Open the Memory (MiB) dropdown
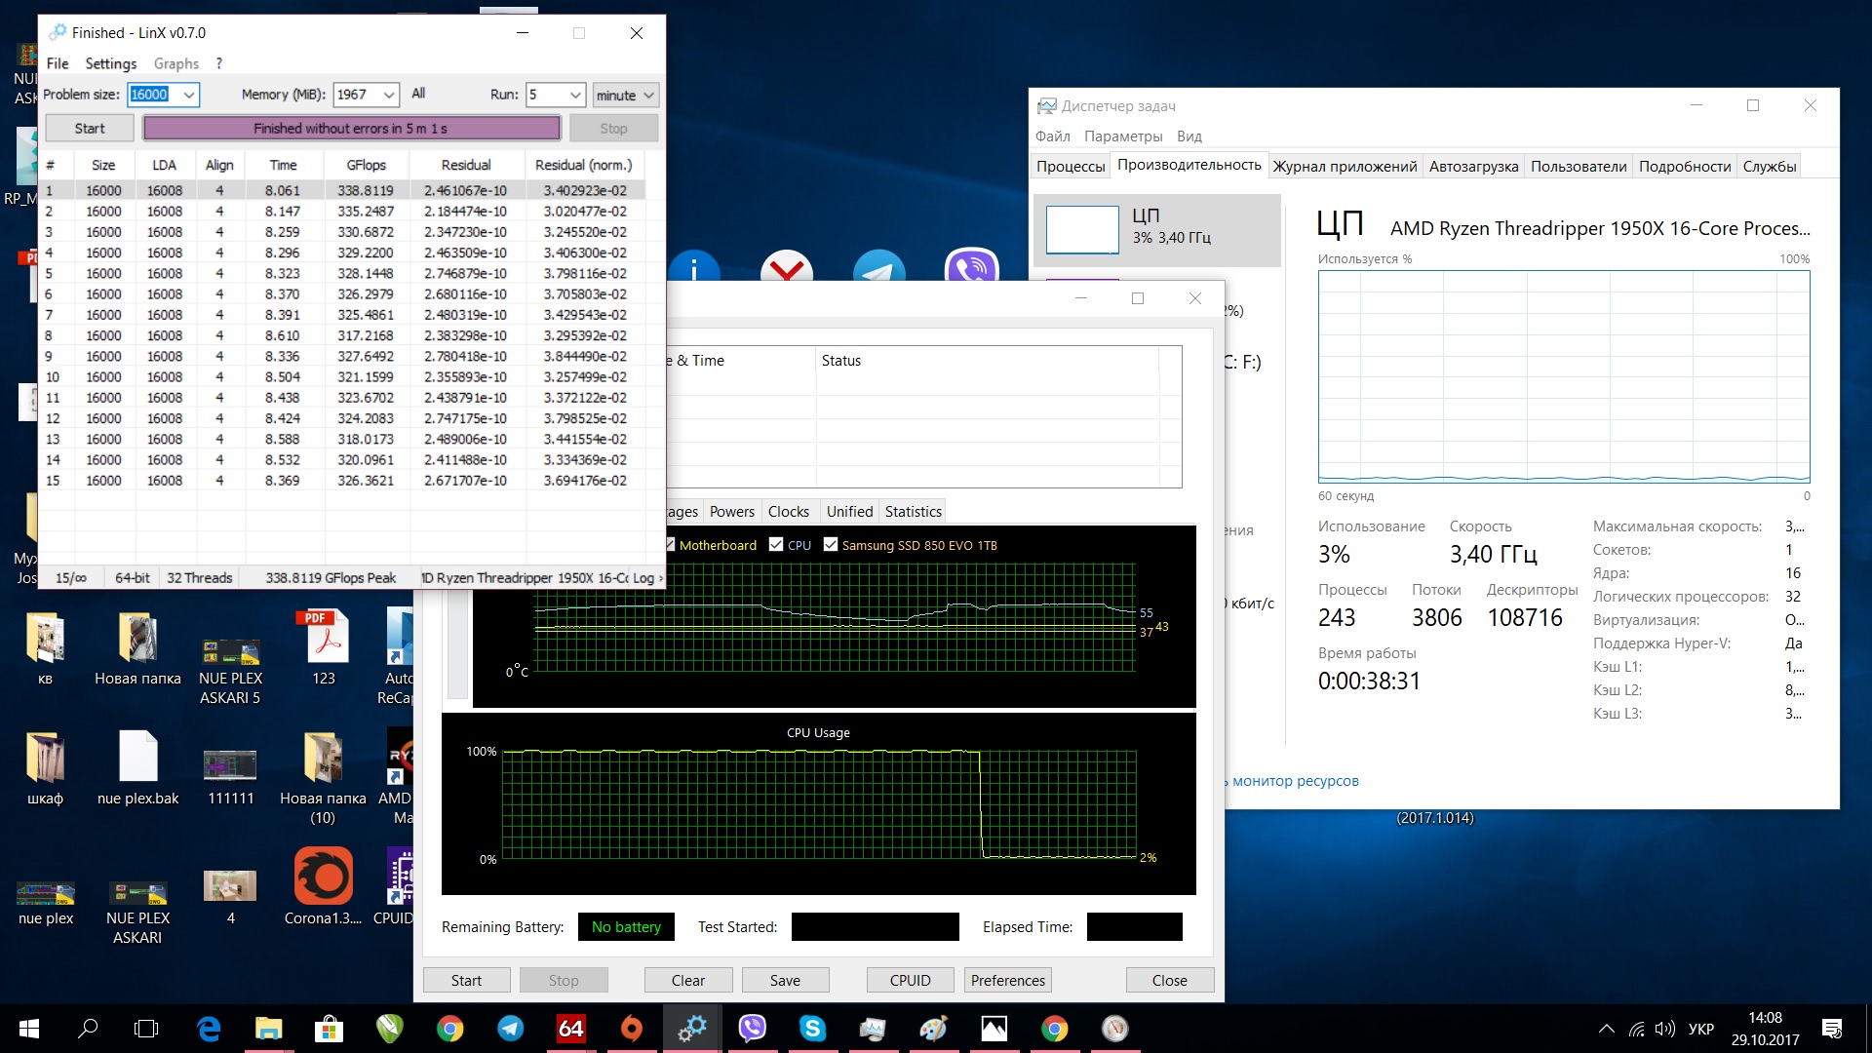This screenshot has width=1872, height=1053. [389, 95]
